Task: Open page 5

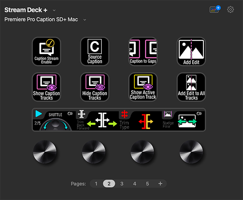Action: coord(147,184)
